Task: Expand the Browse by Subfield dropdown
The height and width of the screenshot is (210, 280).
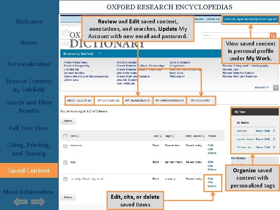Action: [100, 54]
